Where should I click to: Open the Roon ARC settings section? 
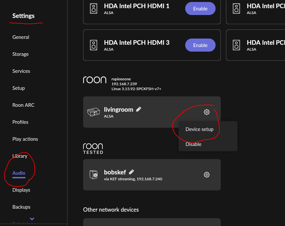23,105
